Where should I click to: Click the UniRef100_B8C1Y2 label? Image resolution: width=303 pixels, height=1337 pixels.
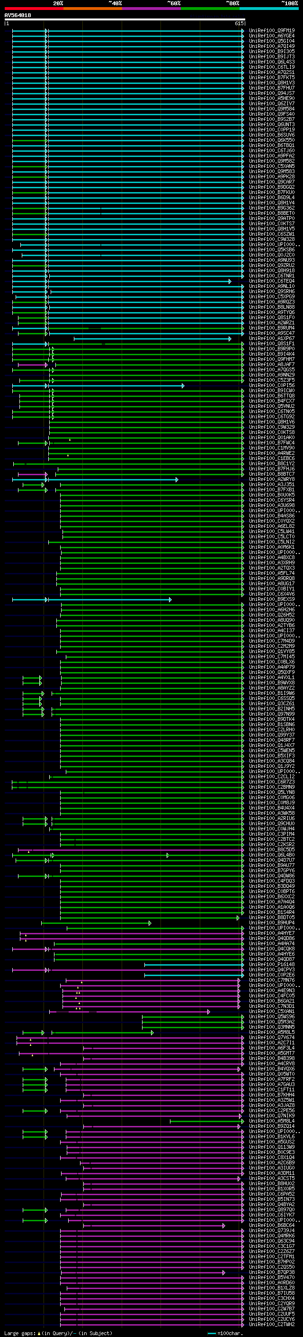tap(272, 463)
